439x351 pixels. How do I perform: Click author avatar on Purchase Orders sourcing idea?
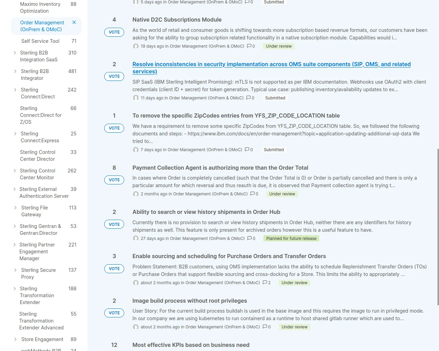[136, 283]
